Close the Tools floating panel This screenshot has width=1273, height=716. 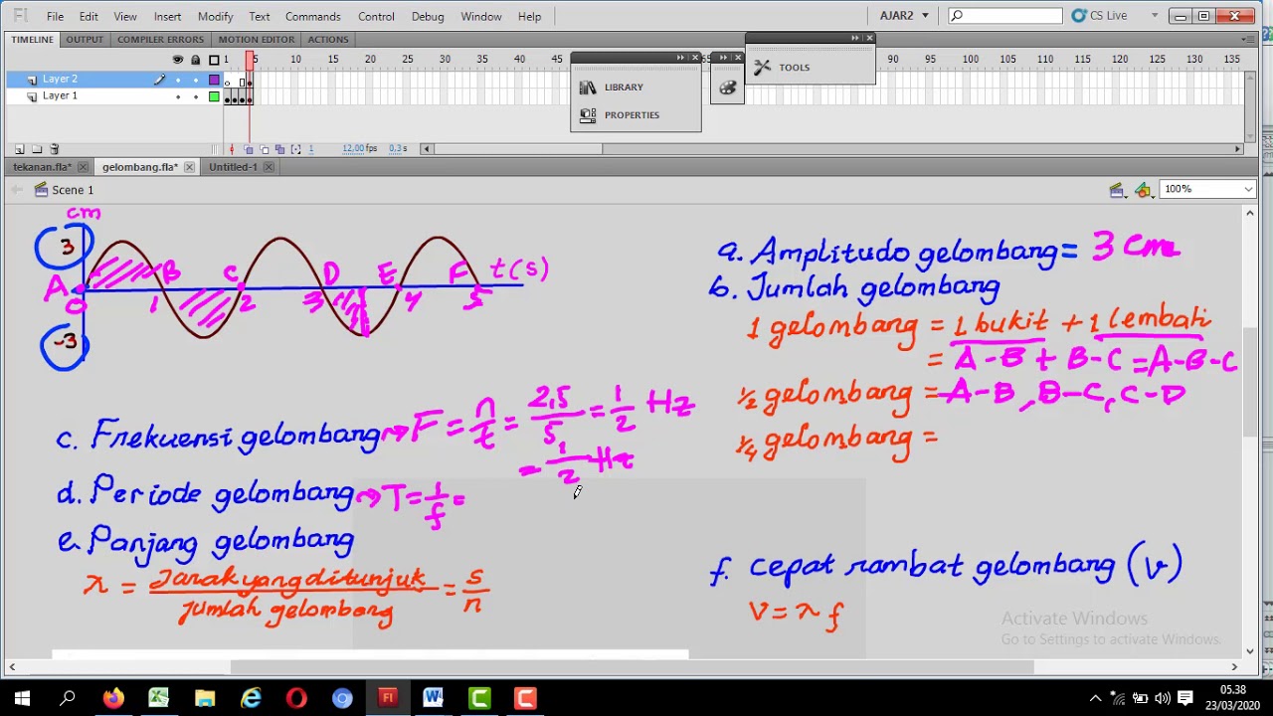[x=869, y=39]
